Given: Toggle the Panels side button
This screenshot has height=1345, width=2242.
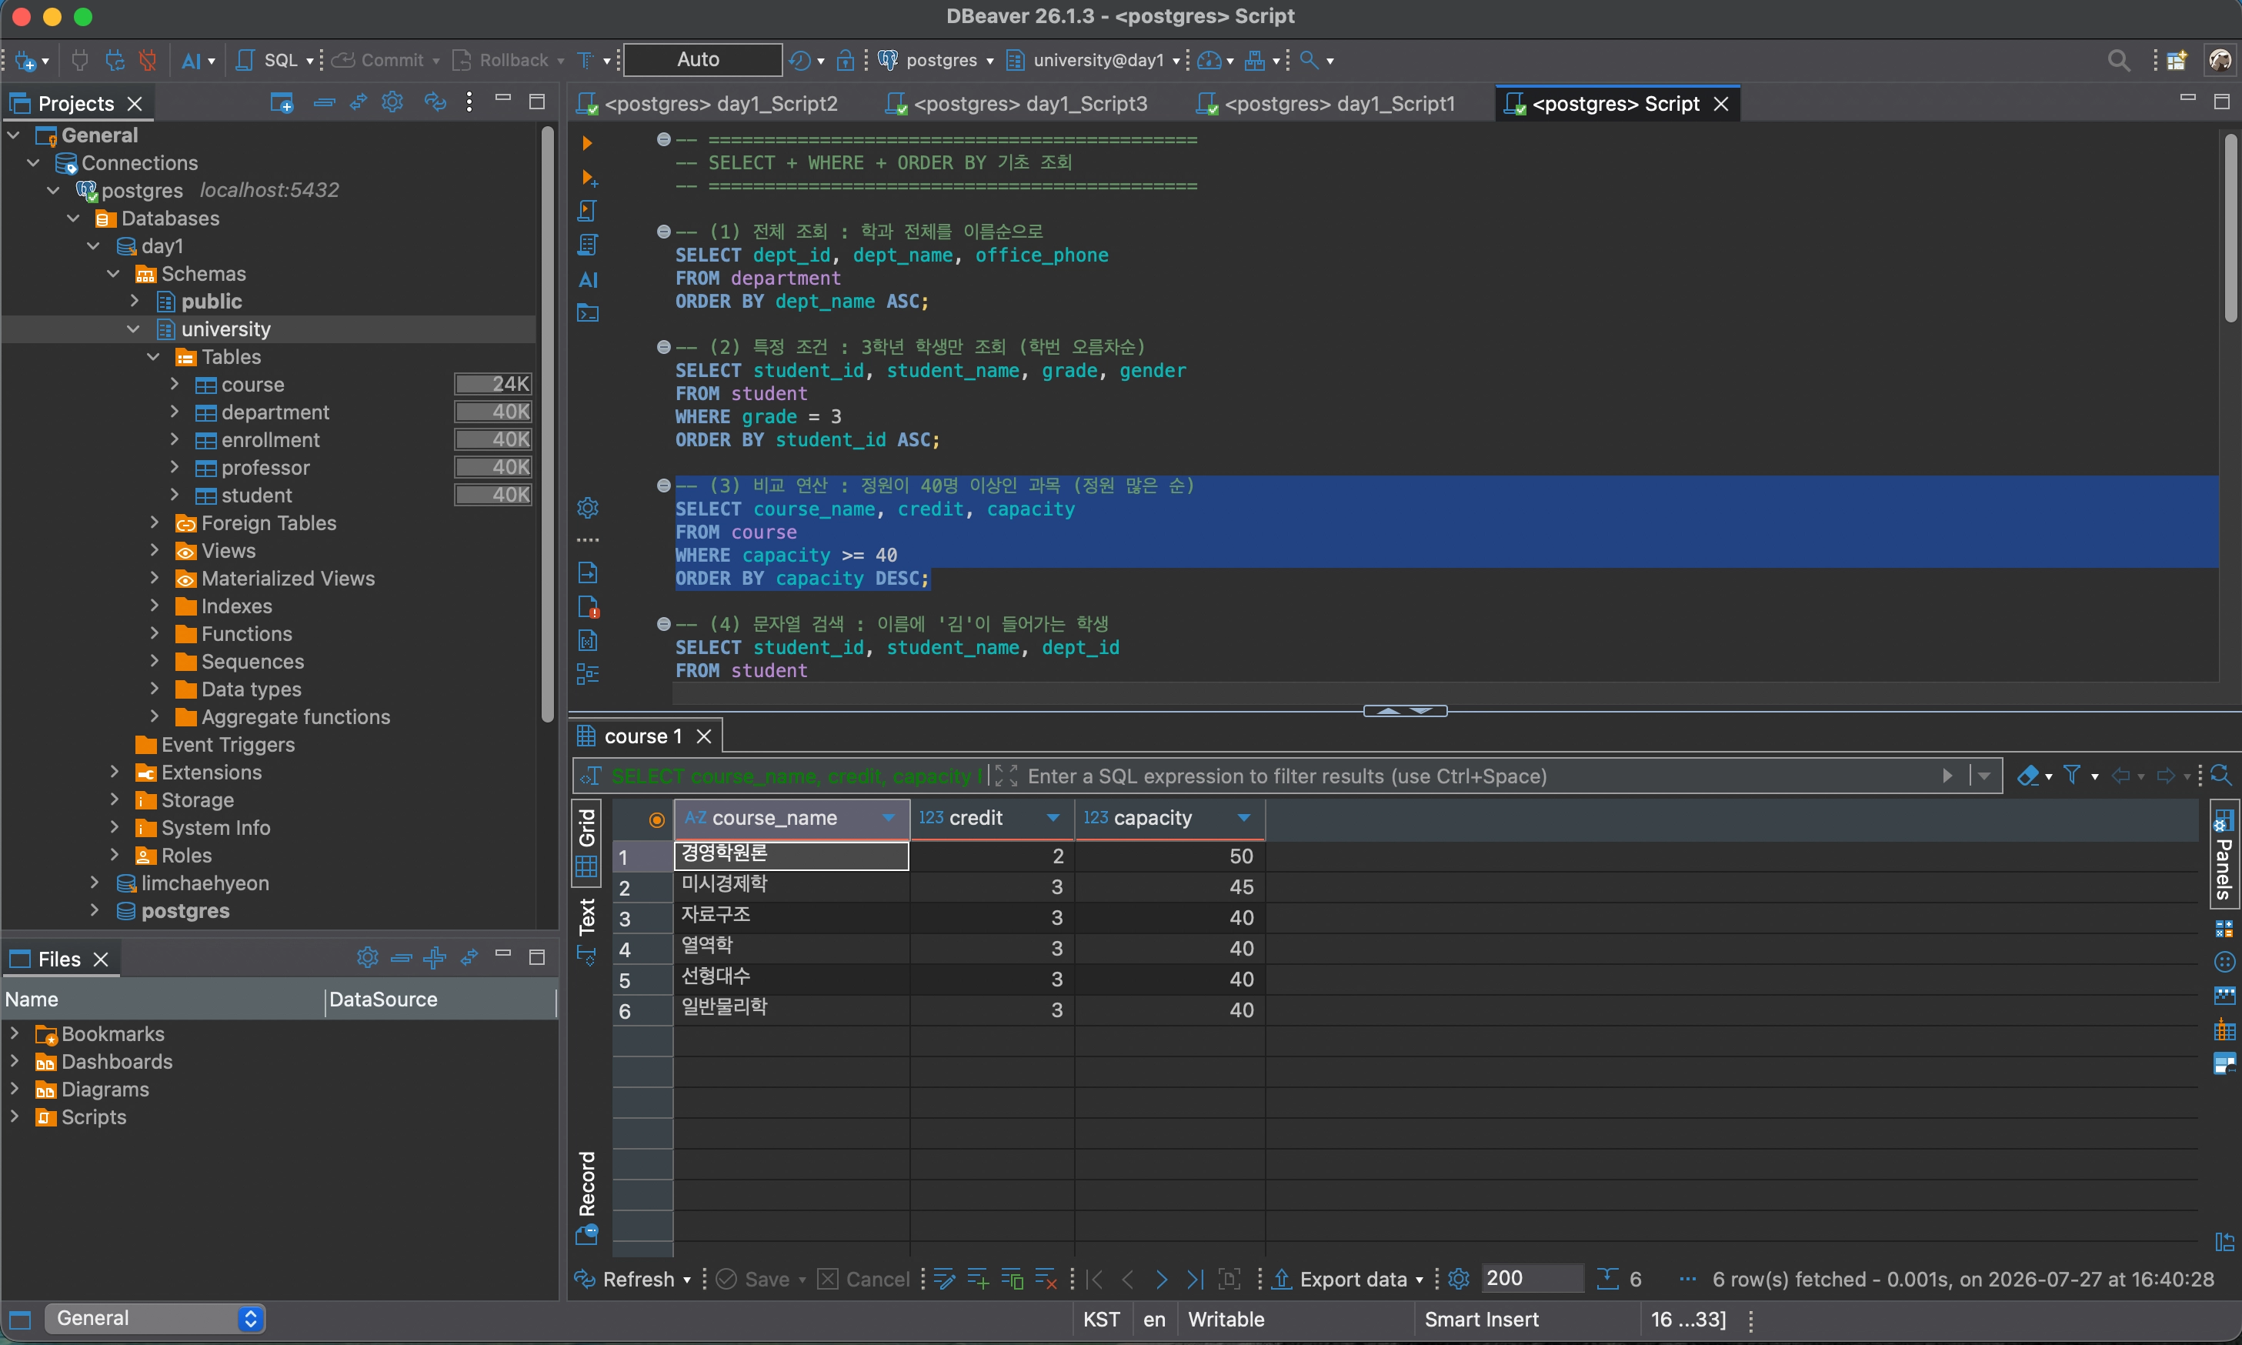Looking at the screenshot, I should click(2224, 853).
